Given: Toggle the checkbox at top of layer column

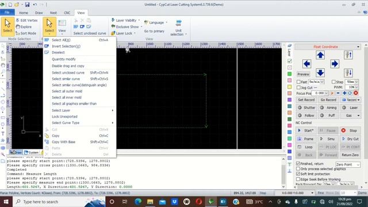Looking at the screenshot, I should click(x=290, y=61).
